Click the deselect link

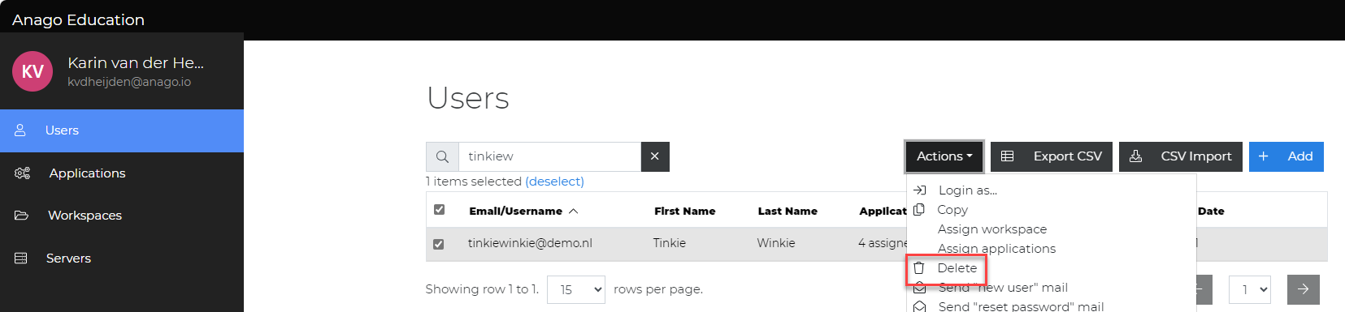[554, 182]
